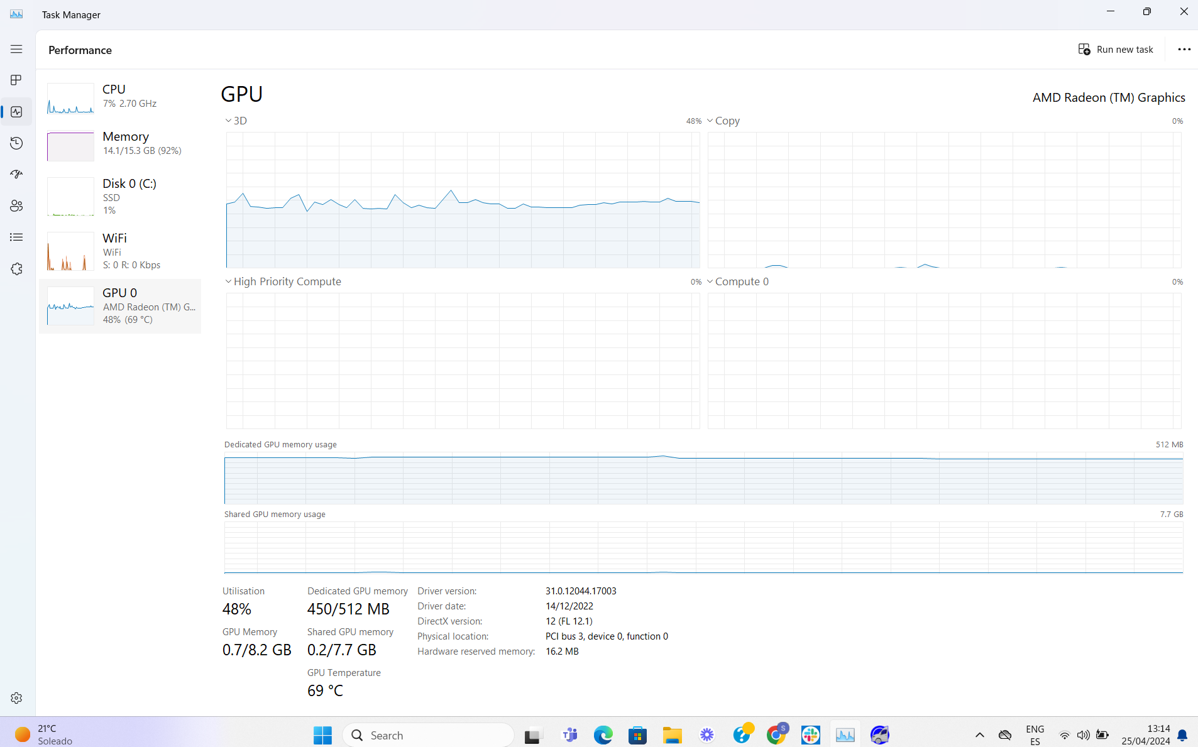Click the WiFi mini graph thumbnail
The width and height of the screenshot is (1198, 747).
point(70,251)
